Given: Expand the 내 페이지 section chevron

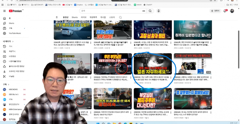Looking at the screenshot, I should [12, 41].
